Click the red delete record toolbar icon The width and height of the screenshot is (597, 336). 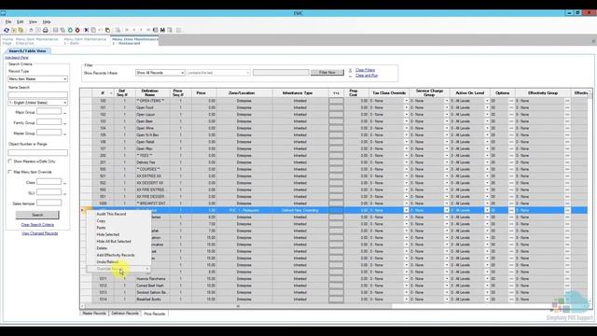[77, 30]
